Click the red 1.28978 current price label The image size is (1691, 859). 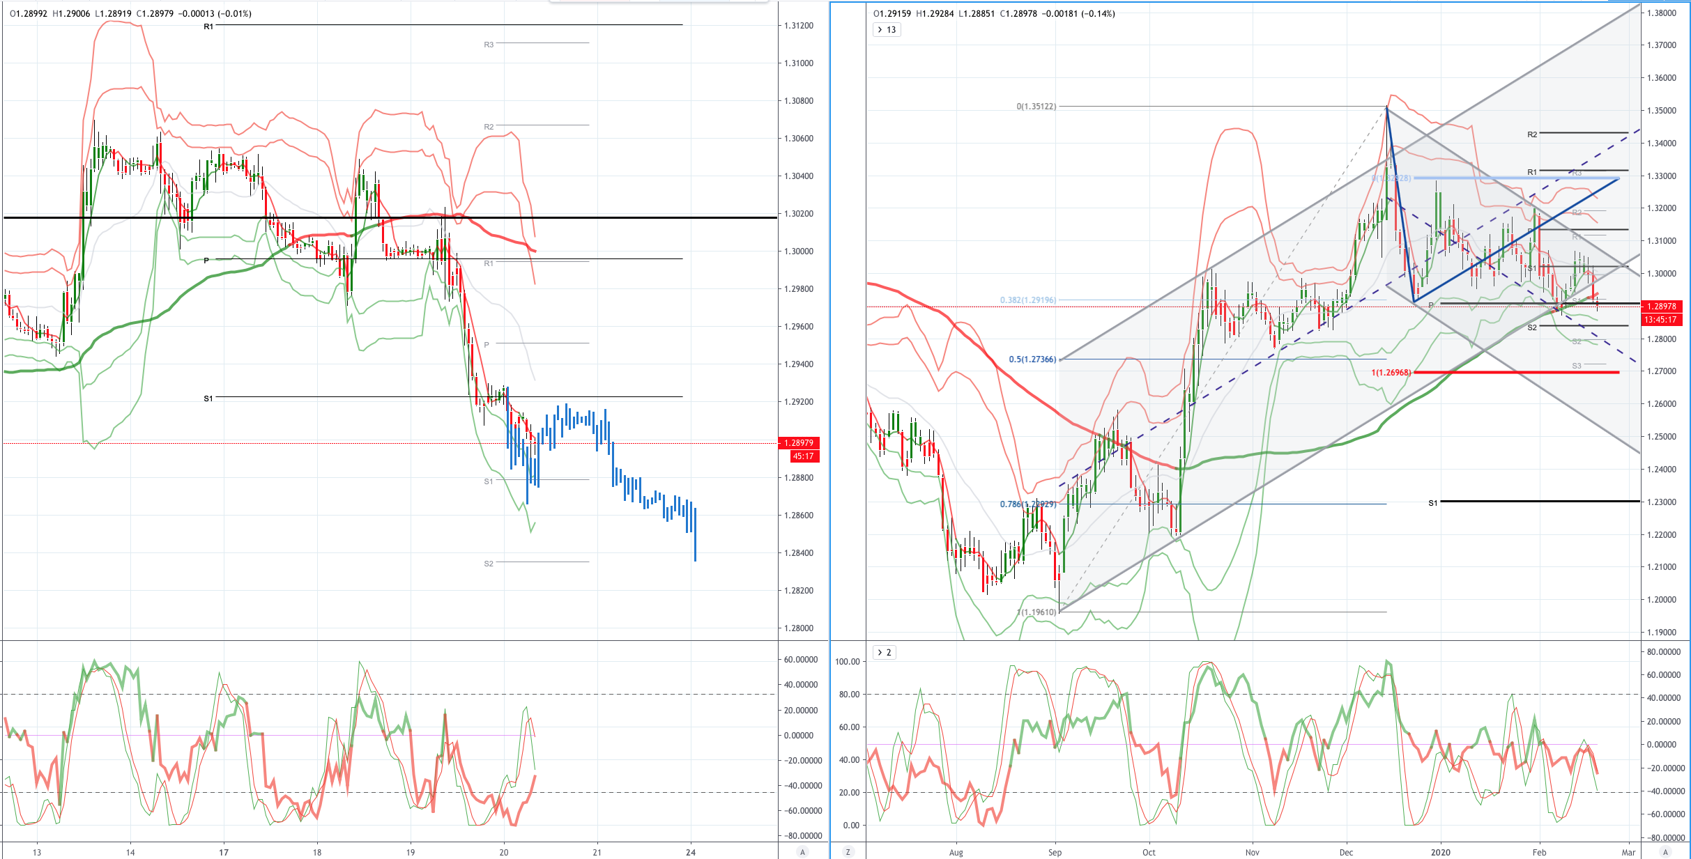(1662, 307)
